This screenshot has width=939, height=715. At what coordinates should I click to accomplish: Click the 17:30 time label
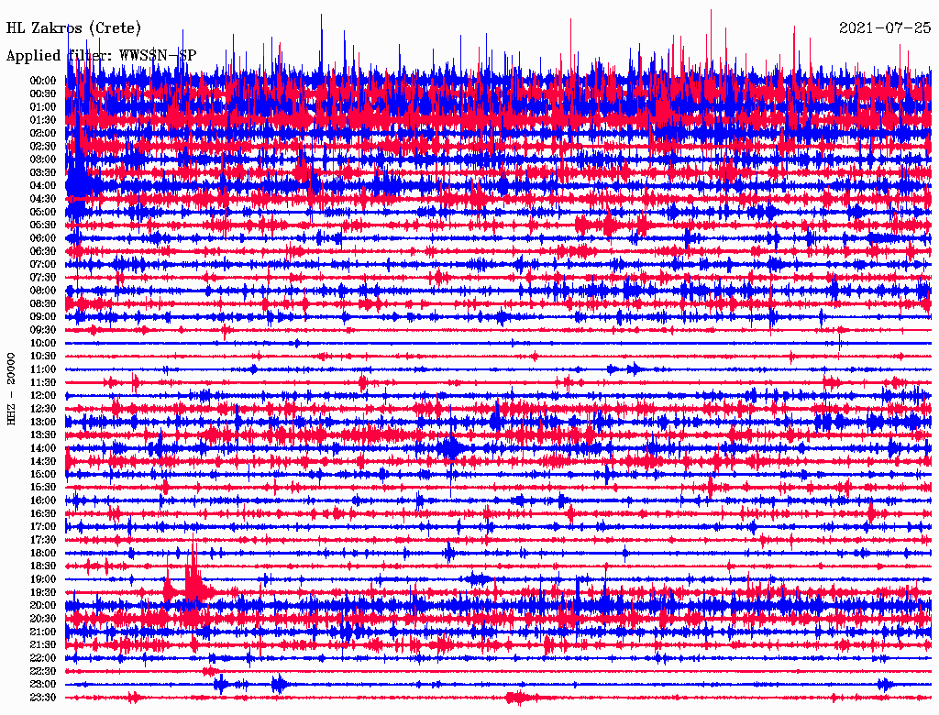point(43,540)
